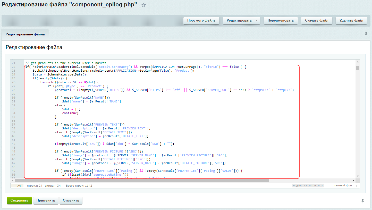Click 'Всего строк: 1142' status text
The width and height of the screenshot is (372, 210).
(79, 186)
